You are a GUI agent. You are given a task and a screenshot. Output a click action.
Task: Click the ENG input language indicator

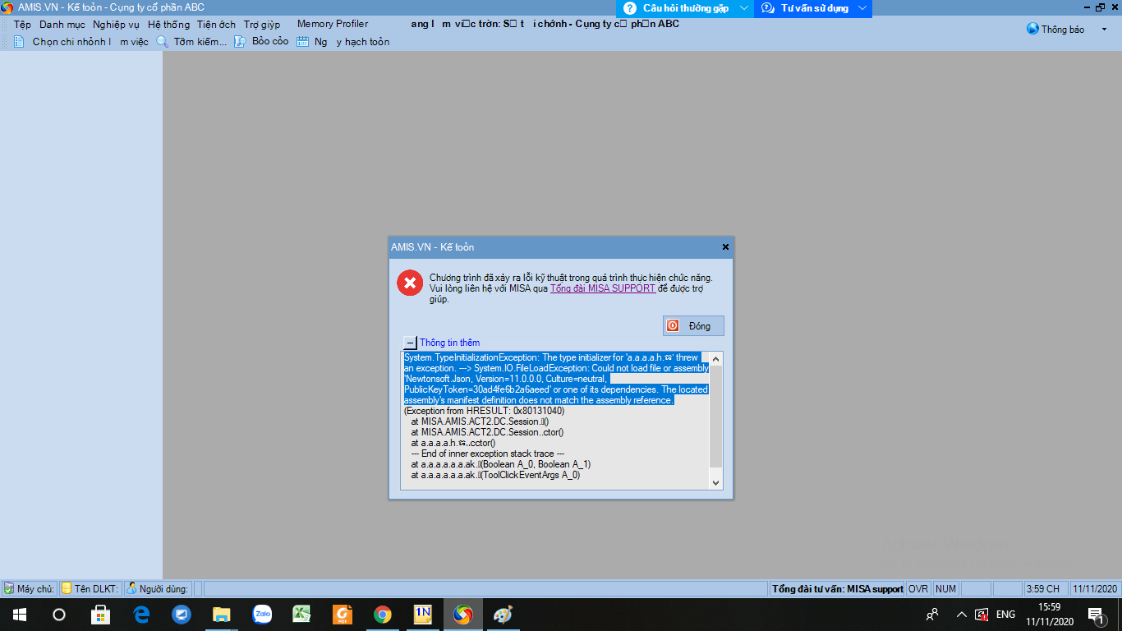click(x=1005, y=615)
